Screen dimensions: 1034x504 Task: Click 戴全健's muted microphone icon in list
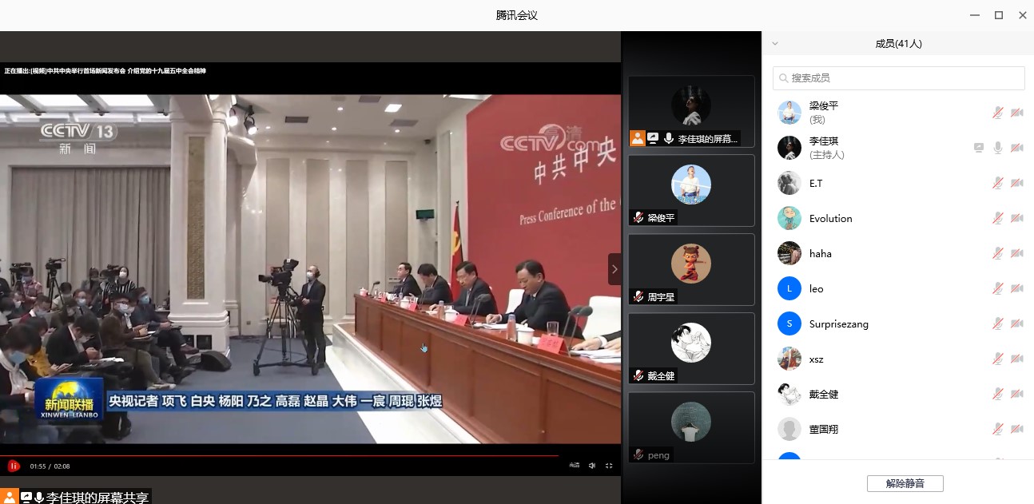pyautogui.click(x=997, y=394)
